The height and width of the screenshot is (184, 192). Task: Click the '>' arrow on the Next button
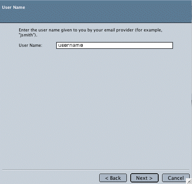point(151,178)
